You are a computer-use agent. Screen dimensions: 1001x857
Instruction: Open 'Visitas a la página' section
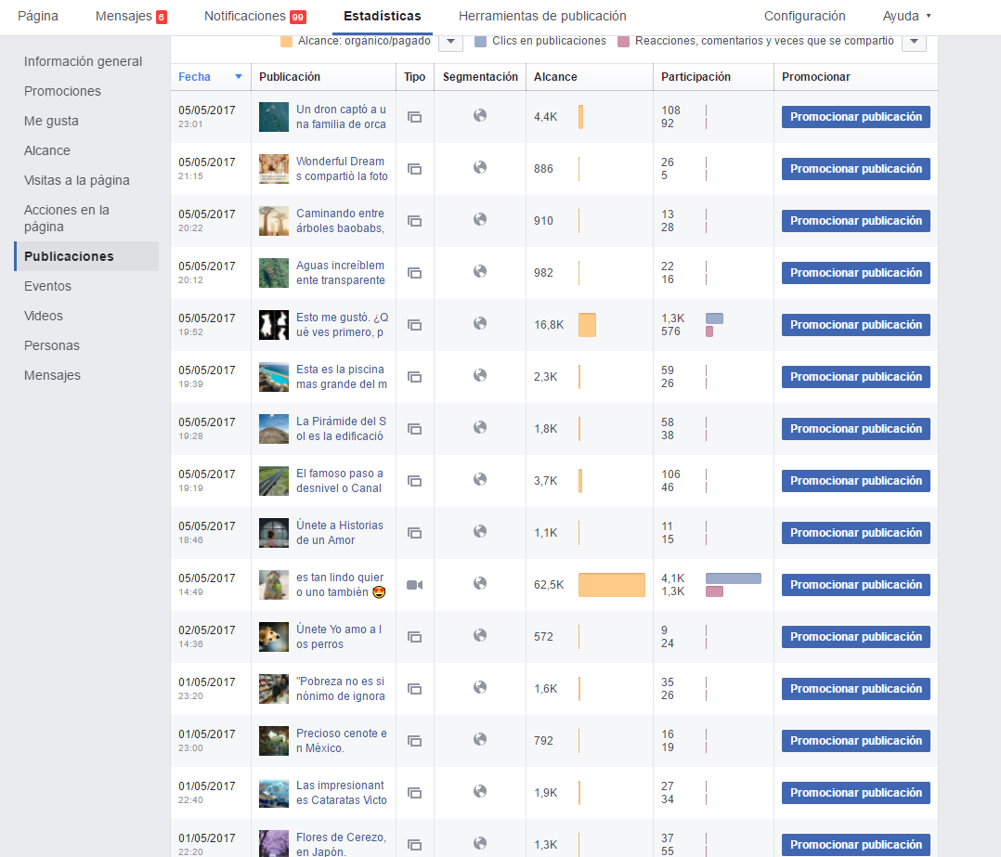pyautogui.click(x=76, y=180)
